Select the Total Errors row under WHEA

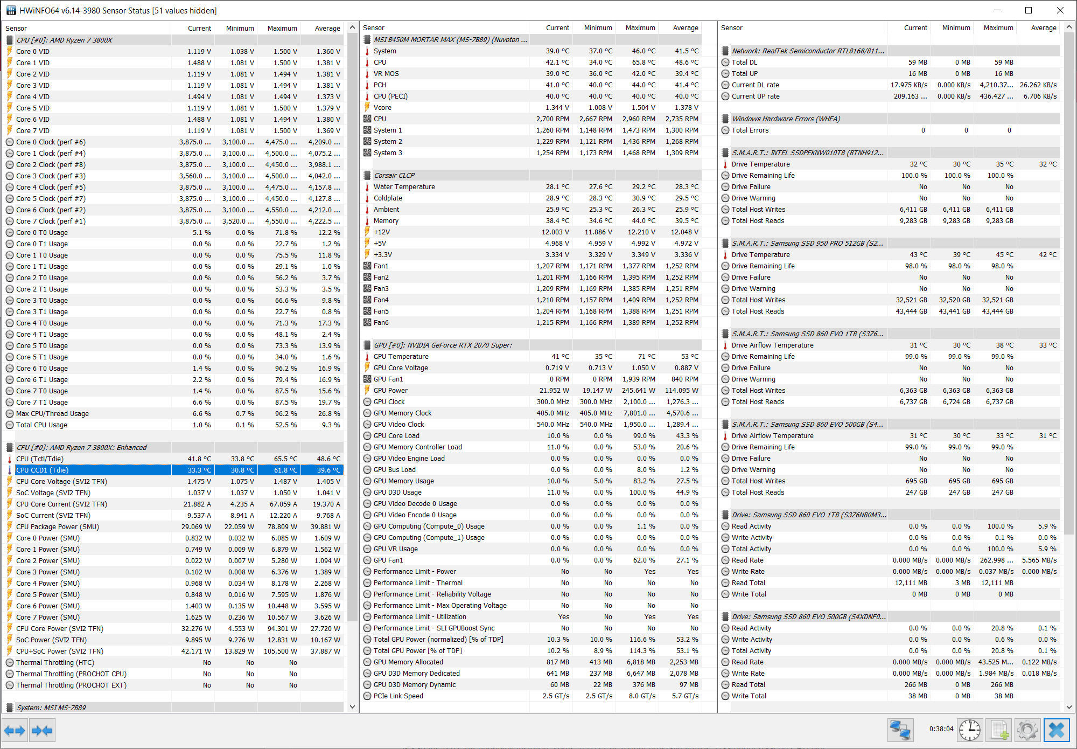point(890,130)
